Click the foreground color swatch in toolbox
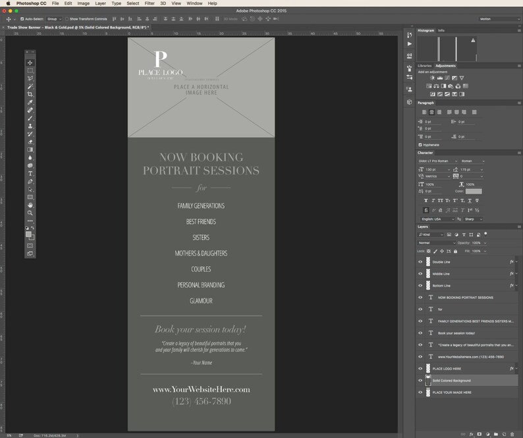Viewport: 523px width, 438px height. (29, 234)
